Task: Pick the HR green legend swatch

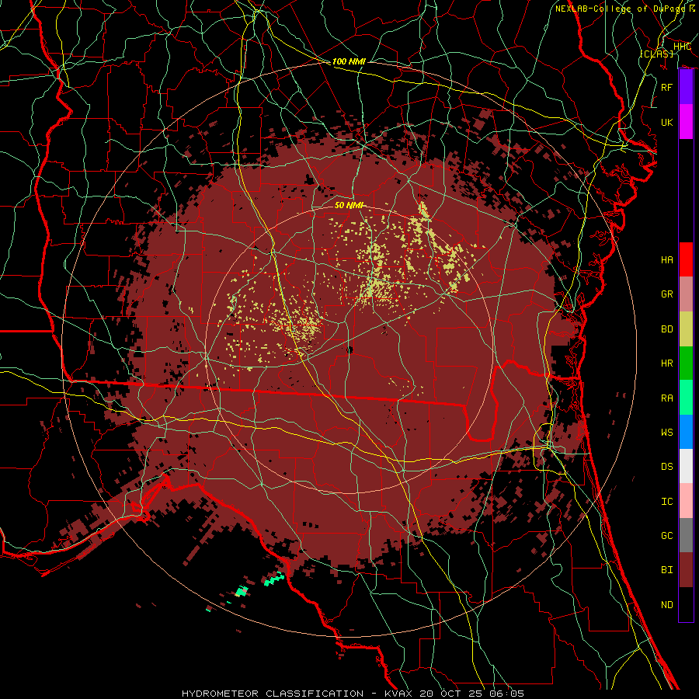Action: pos(686,363)
